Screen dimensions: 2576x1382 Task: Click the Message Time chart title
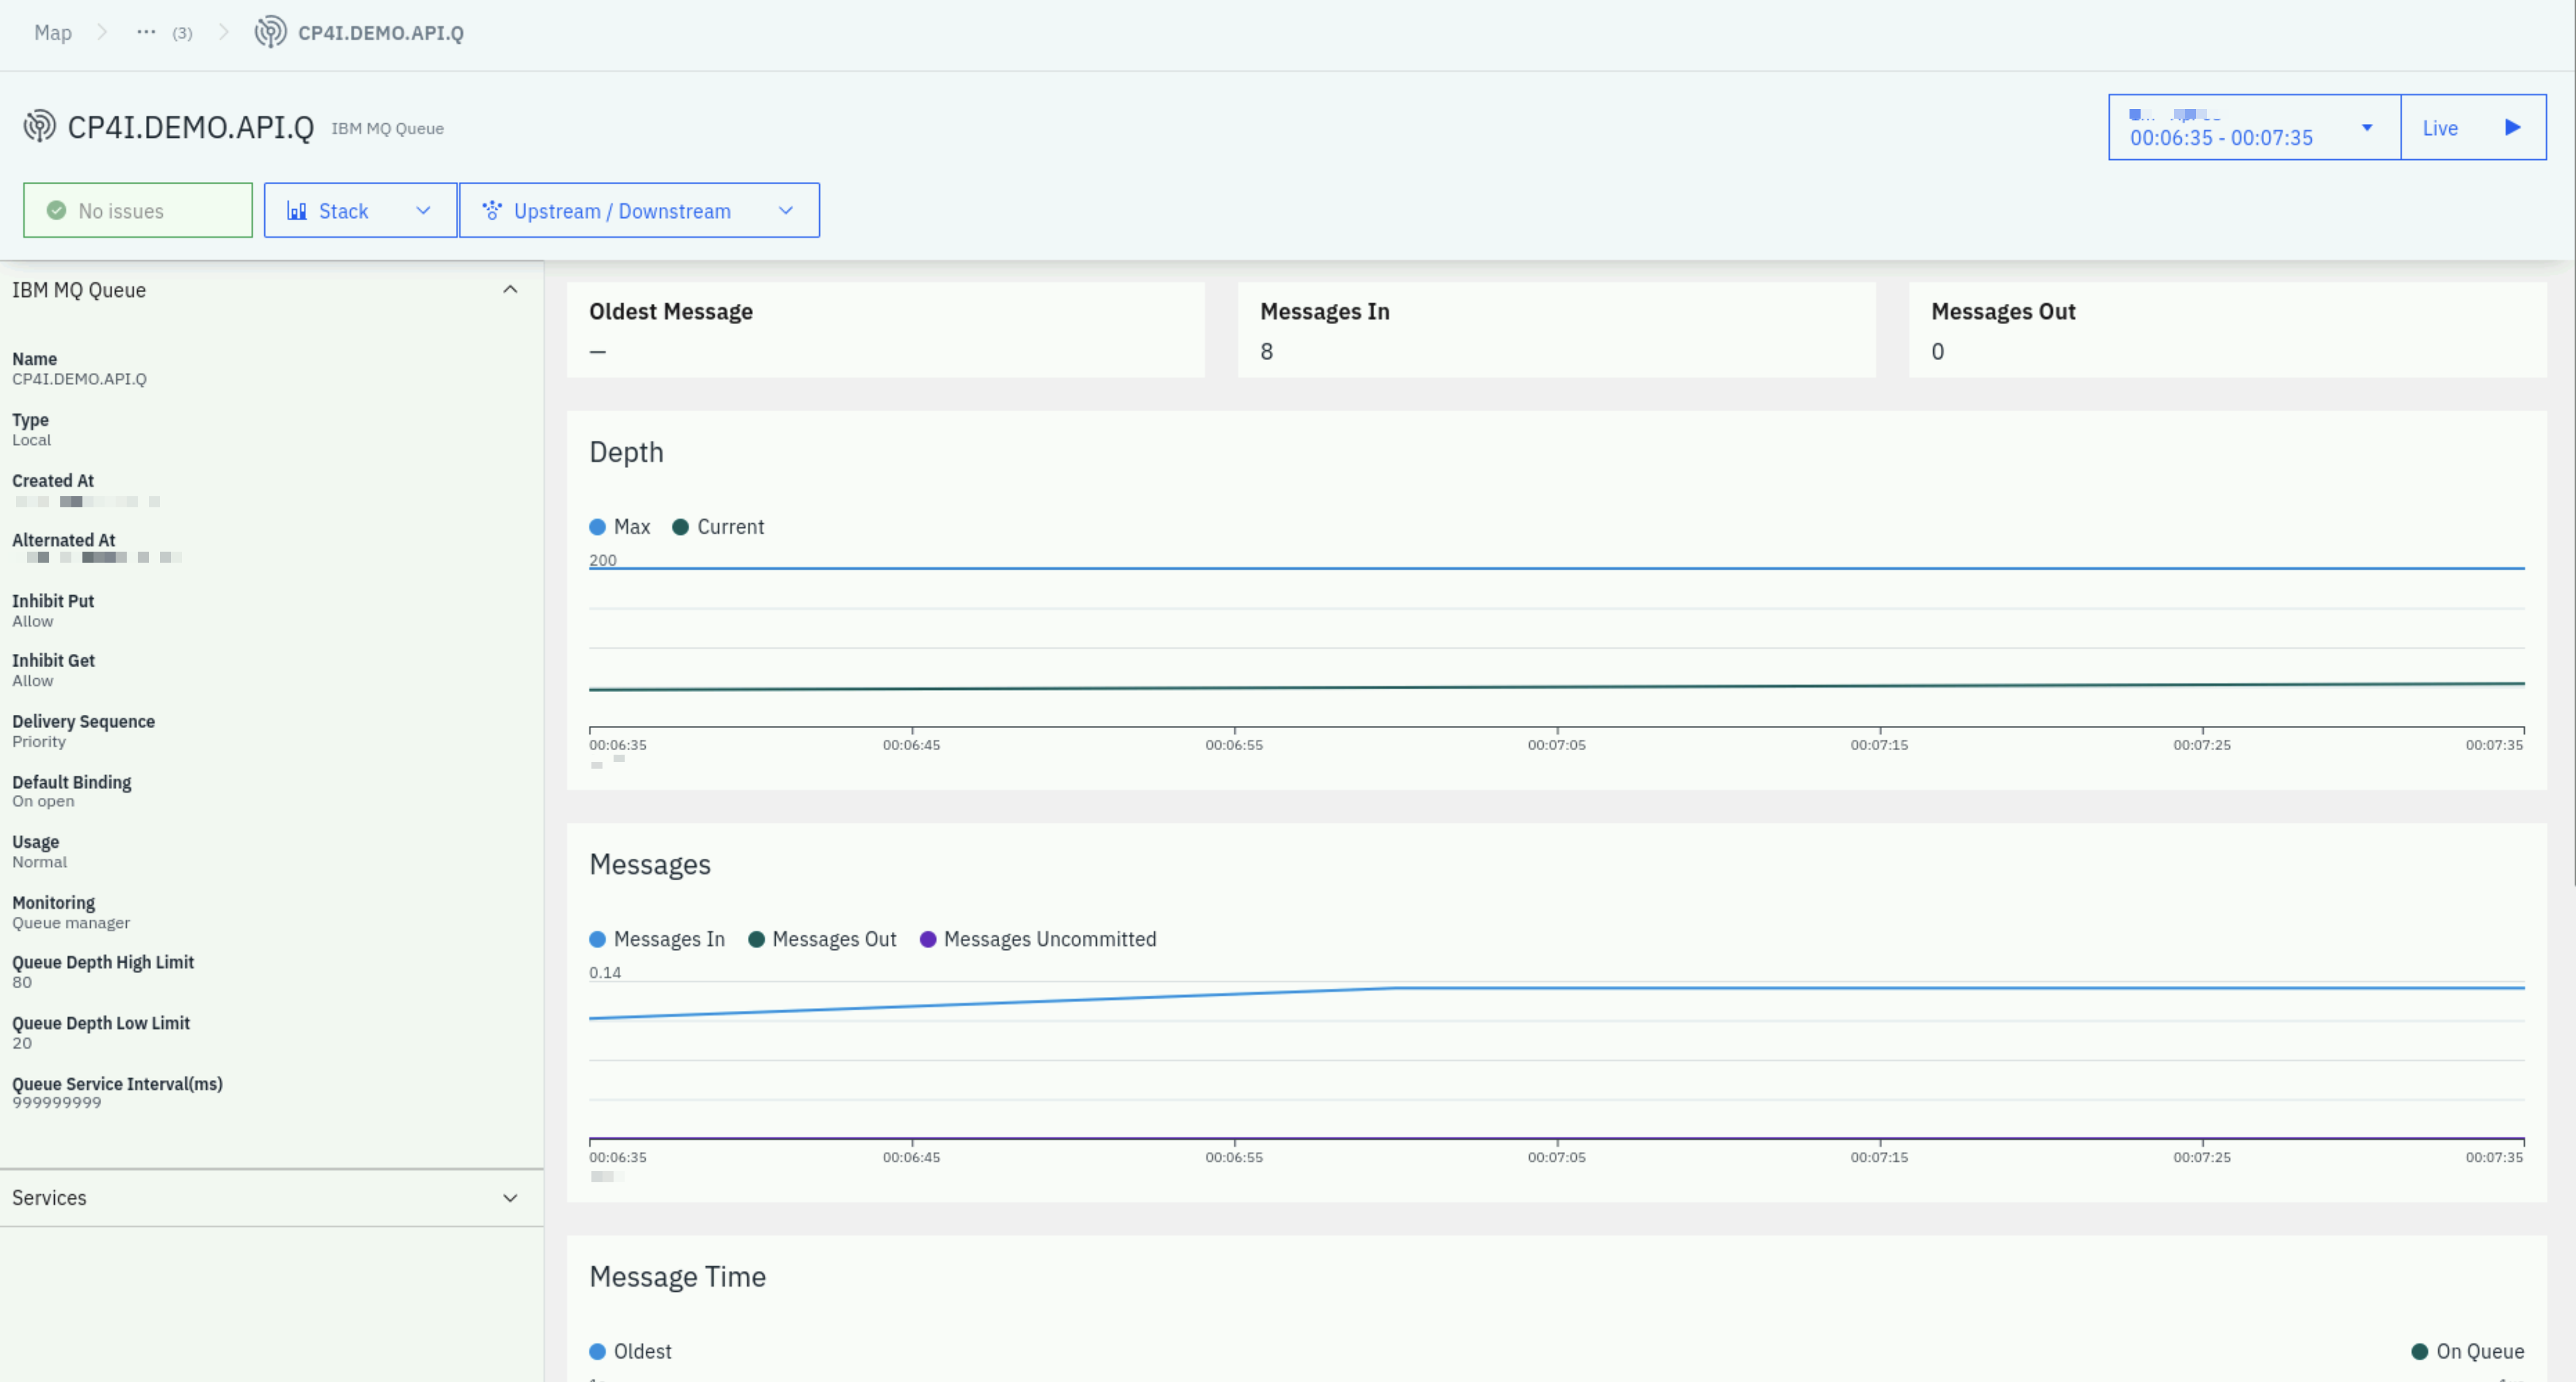677,1276
